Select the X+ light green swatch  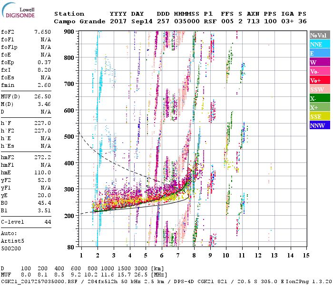click(320, 107)
